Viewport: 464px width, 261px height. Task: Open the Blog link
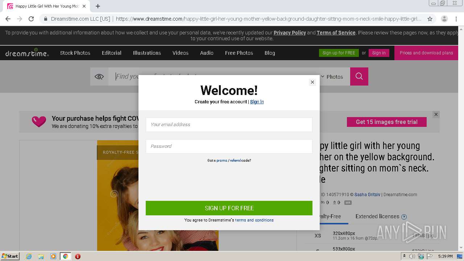[270, 53]
